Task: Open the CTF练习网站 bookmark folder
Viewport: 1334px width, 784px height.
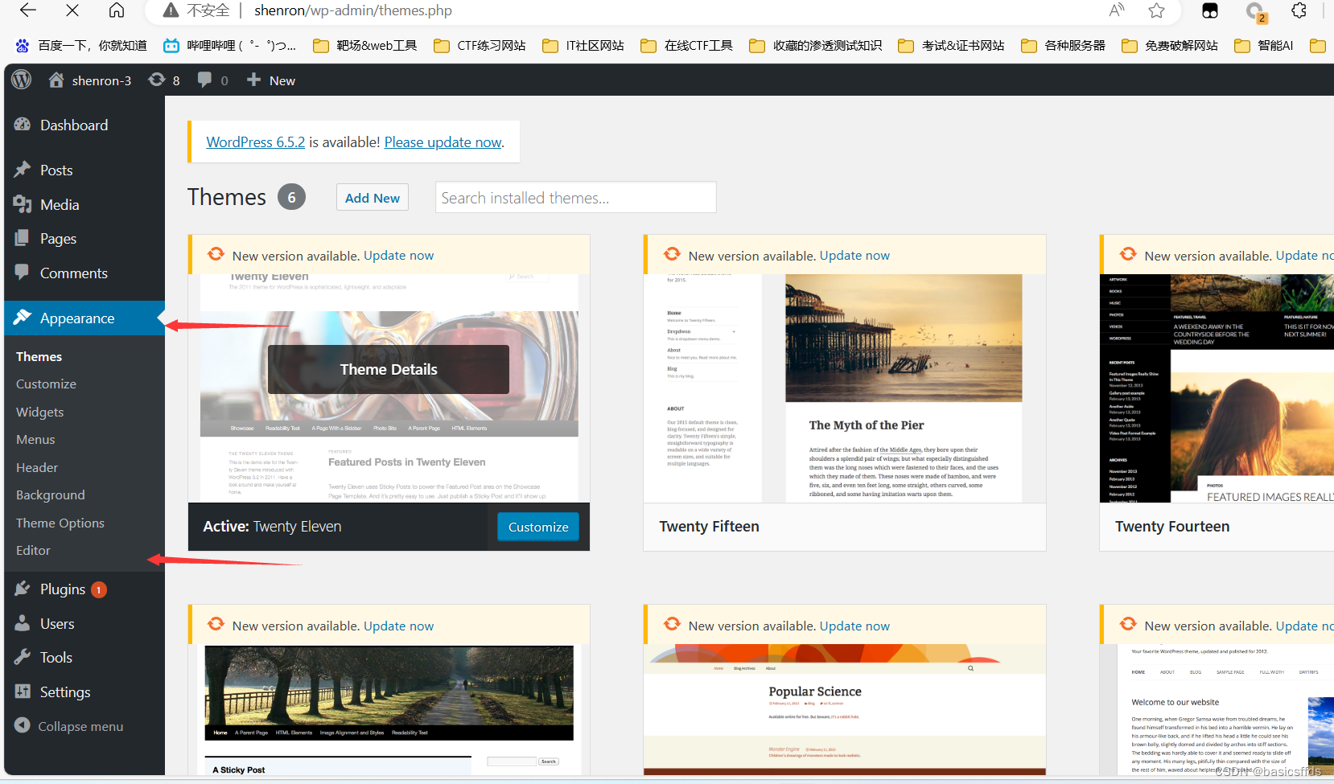Action: (x=480, y=46)
